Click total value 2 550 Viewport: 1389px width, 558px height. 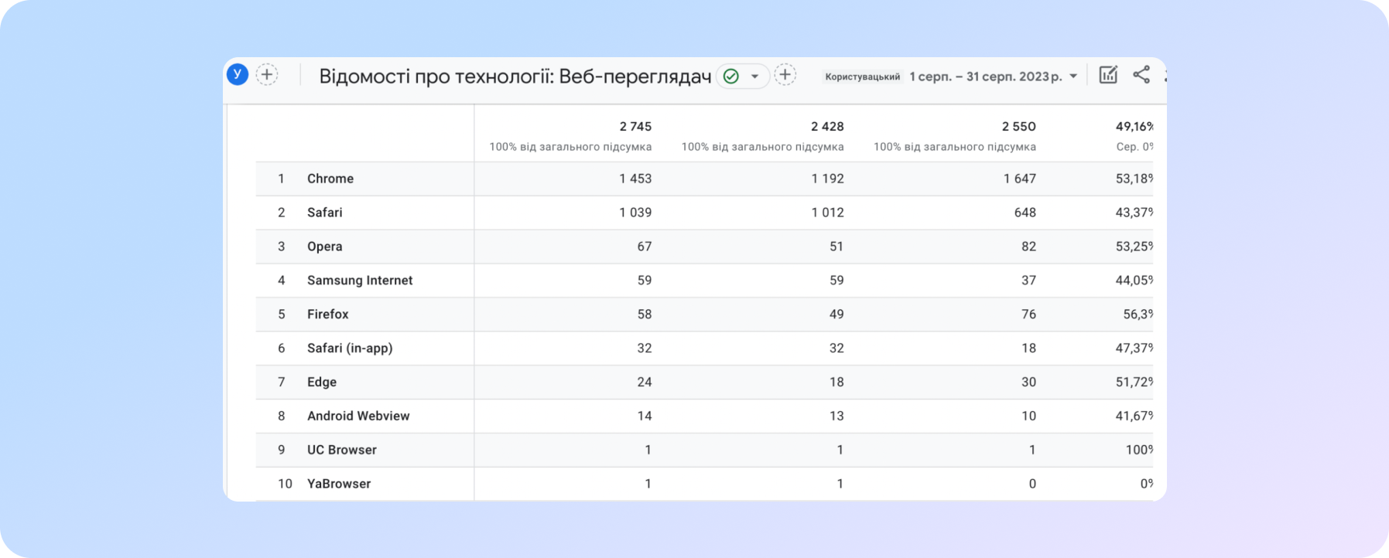click(x=1019, y=126)
